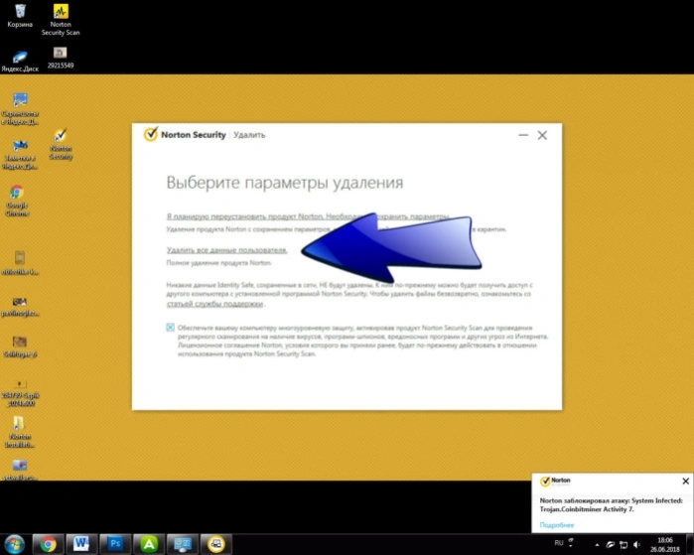
Task: Show hidden tray icons with the arrow
Action: [597, 545]
